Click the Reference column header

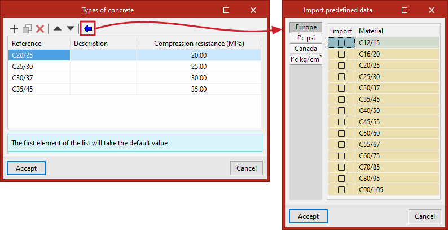[x=39, y=44]
